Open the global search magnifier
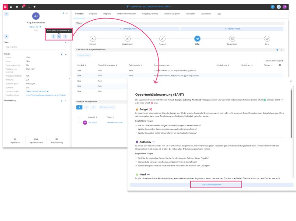The image size is (296, 221). click(29, 7)
